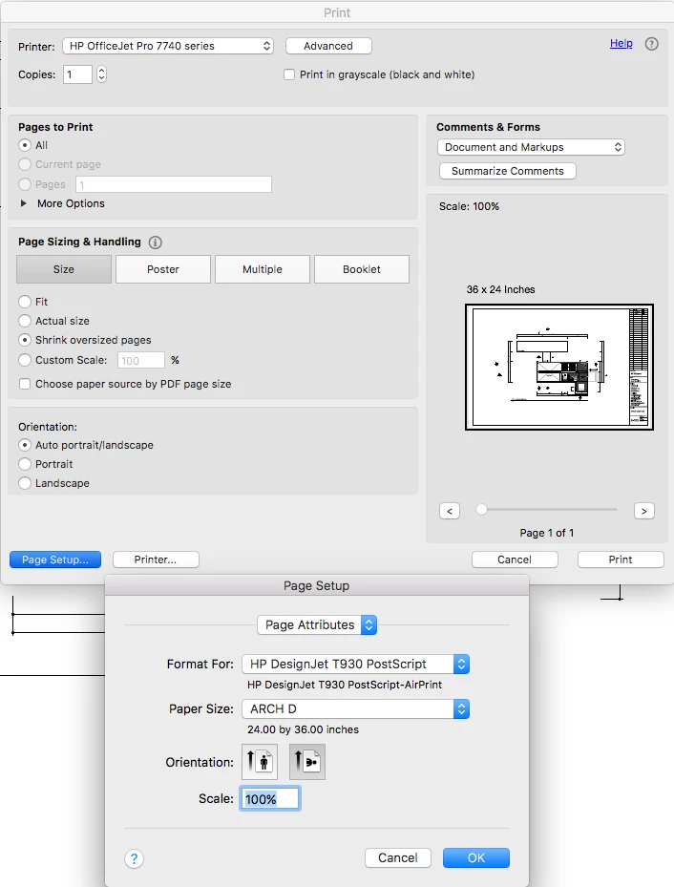674x887 pixels.
Task: Open Document and Markups dropdown
Action: (531, 147)
